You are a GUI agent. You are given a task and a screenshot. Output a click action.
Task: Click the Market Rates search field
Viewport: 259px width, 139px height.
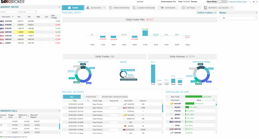(9, 12)
